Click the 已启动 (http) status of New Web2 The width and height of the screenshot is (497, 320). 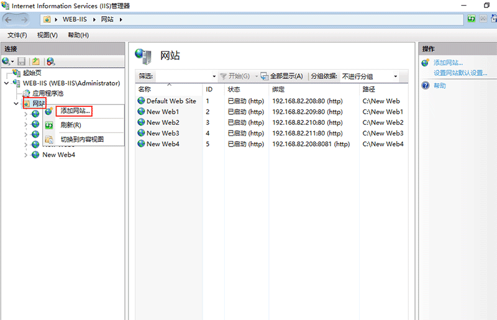pos(245,123)
